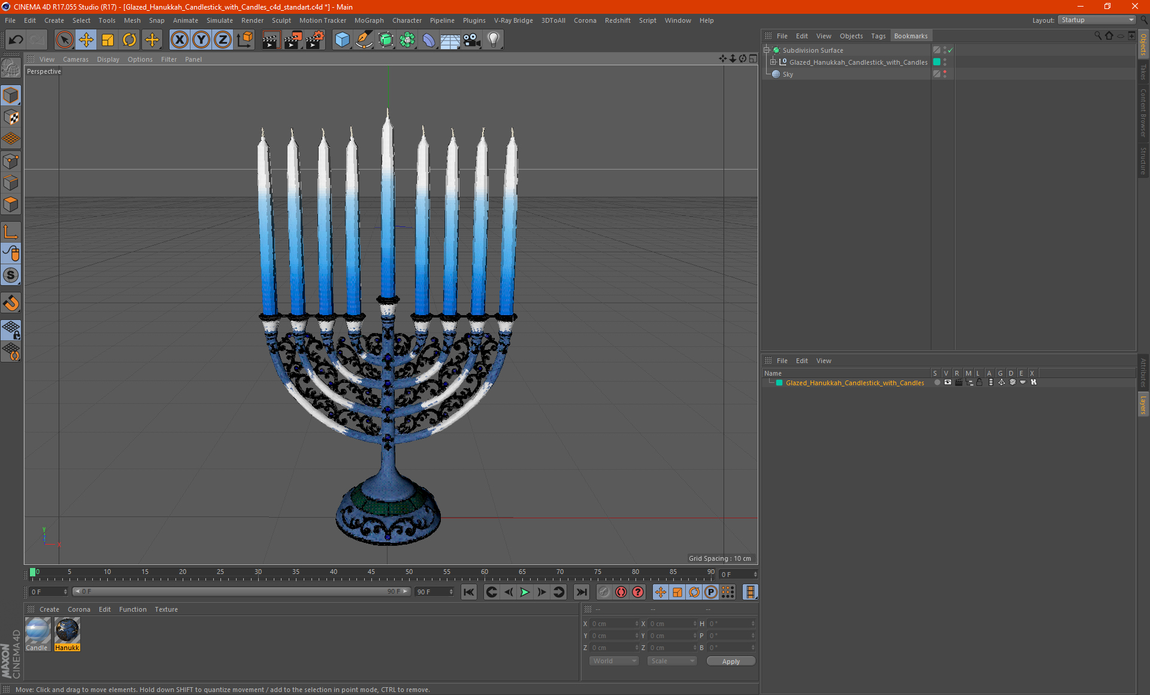Add a Camera object
Viewport: 1150px width, 695px height.
pyautogui.click(x=472, y=40)
